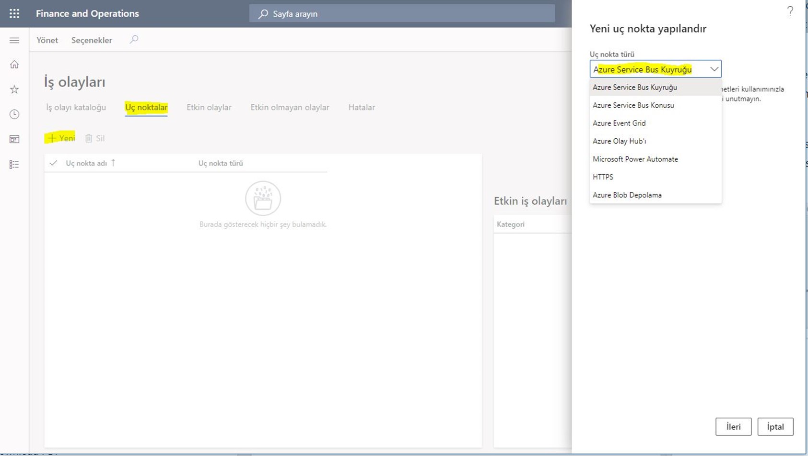Switch to Uç noktalar tab

146,107
